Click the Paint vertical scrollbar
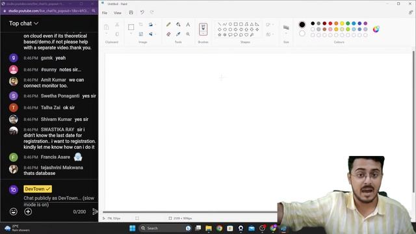416x234 pixels. [x=413, y=122]
